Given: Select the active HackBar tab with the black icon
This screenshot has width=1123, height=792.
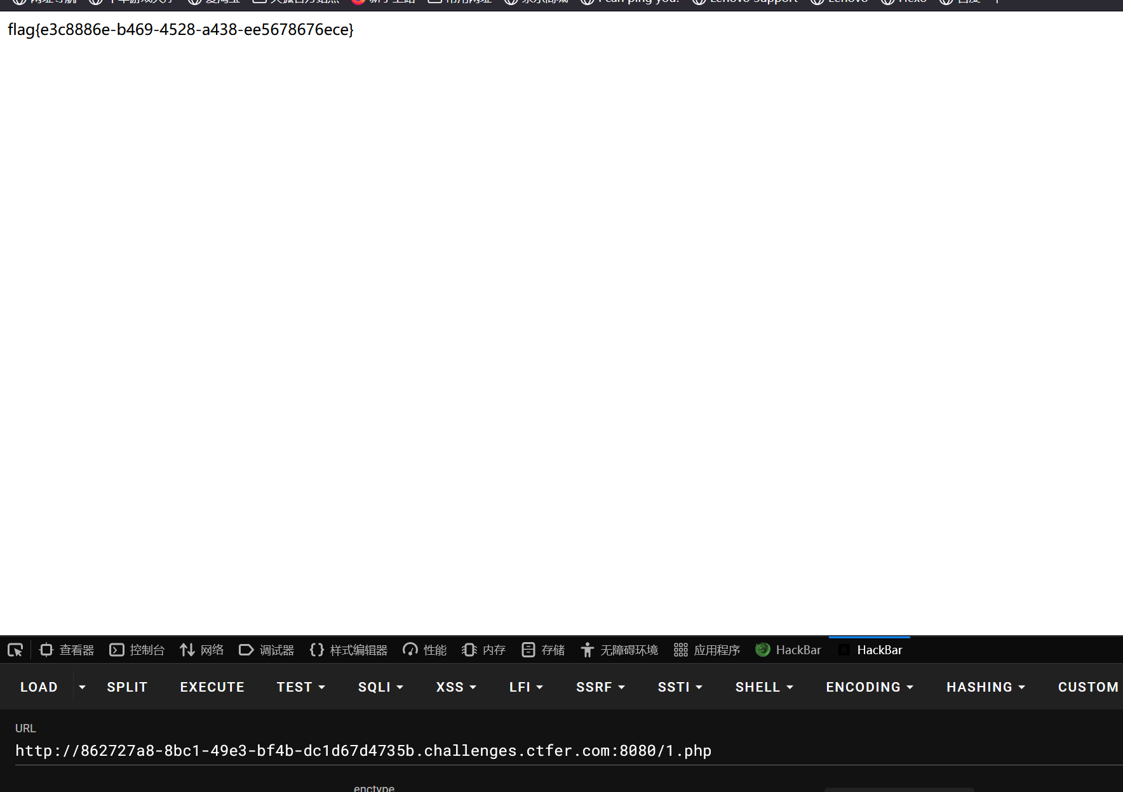Looking at the screenshot, I should 871,650.
